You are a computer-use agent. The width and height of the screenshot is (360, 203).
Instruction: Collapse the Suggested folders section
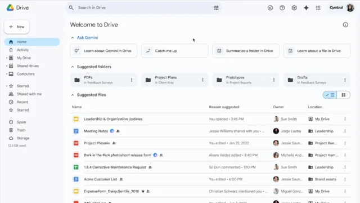(73, 67)
